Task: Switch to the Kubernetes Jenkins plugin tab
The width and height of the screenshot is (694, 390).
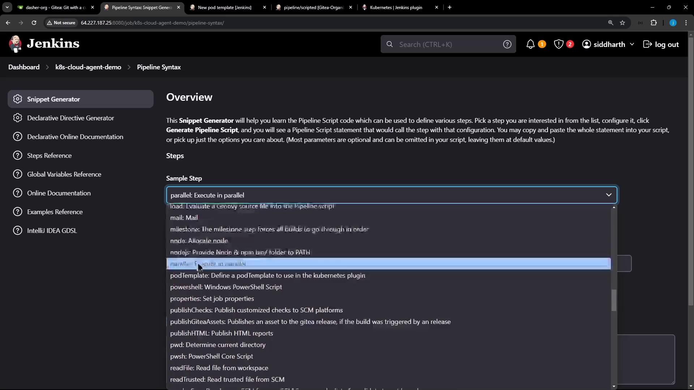Action: [x=396, y=7]
